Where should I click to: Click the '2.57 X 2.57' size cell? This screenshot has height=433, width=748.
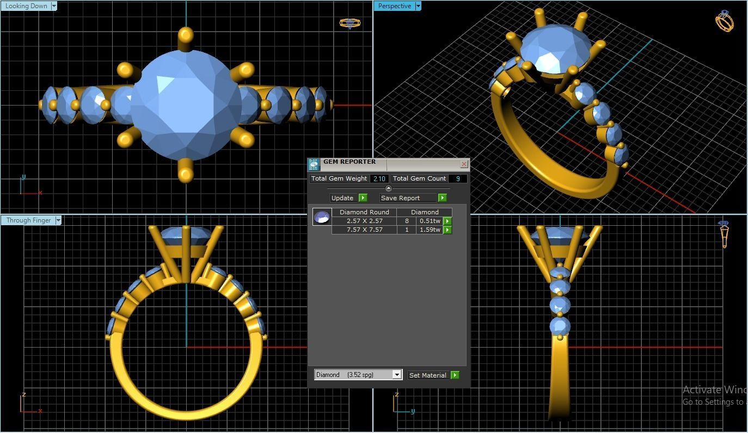pos(364,221)
